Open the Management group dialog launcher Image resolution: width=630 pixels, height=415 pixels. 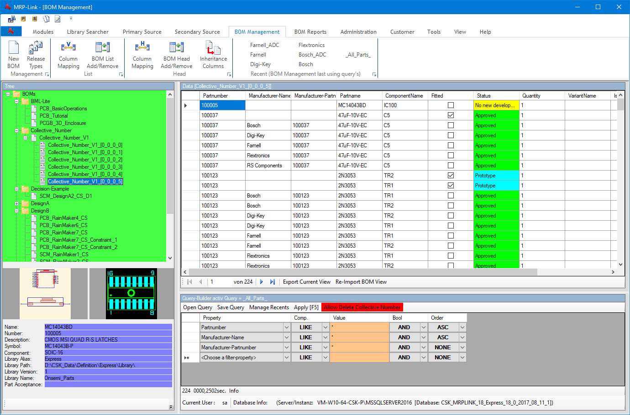pos(47,74)
